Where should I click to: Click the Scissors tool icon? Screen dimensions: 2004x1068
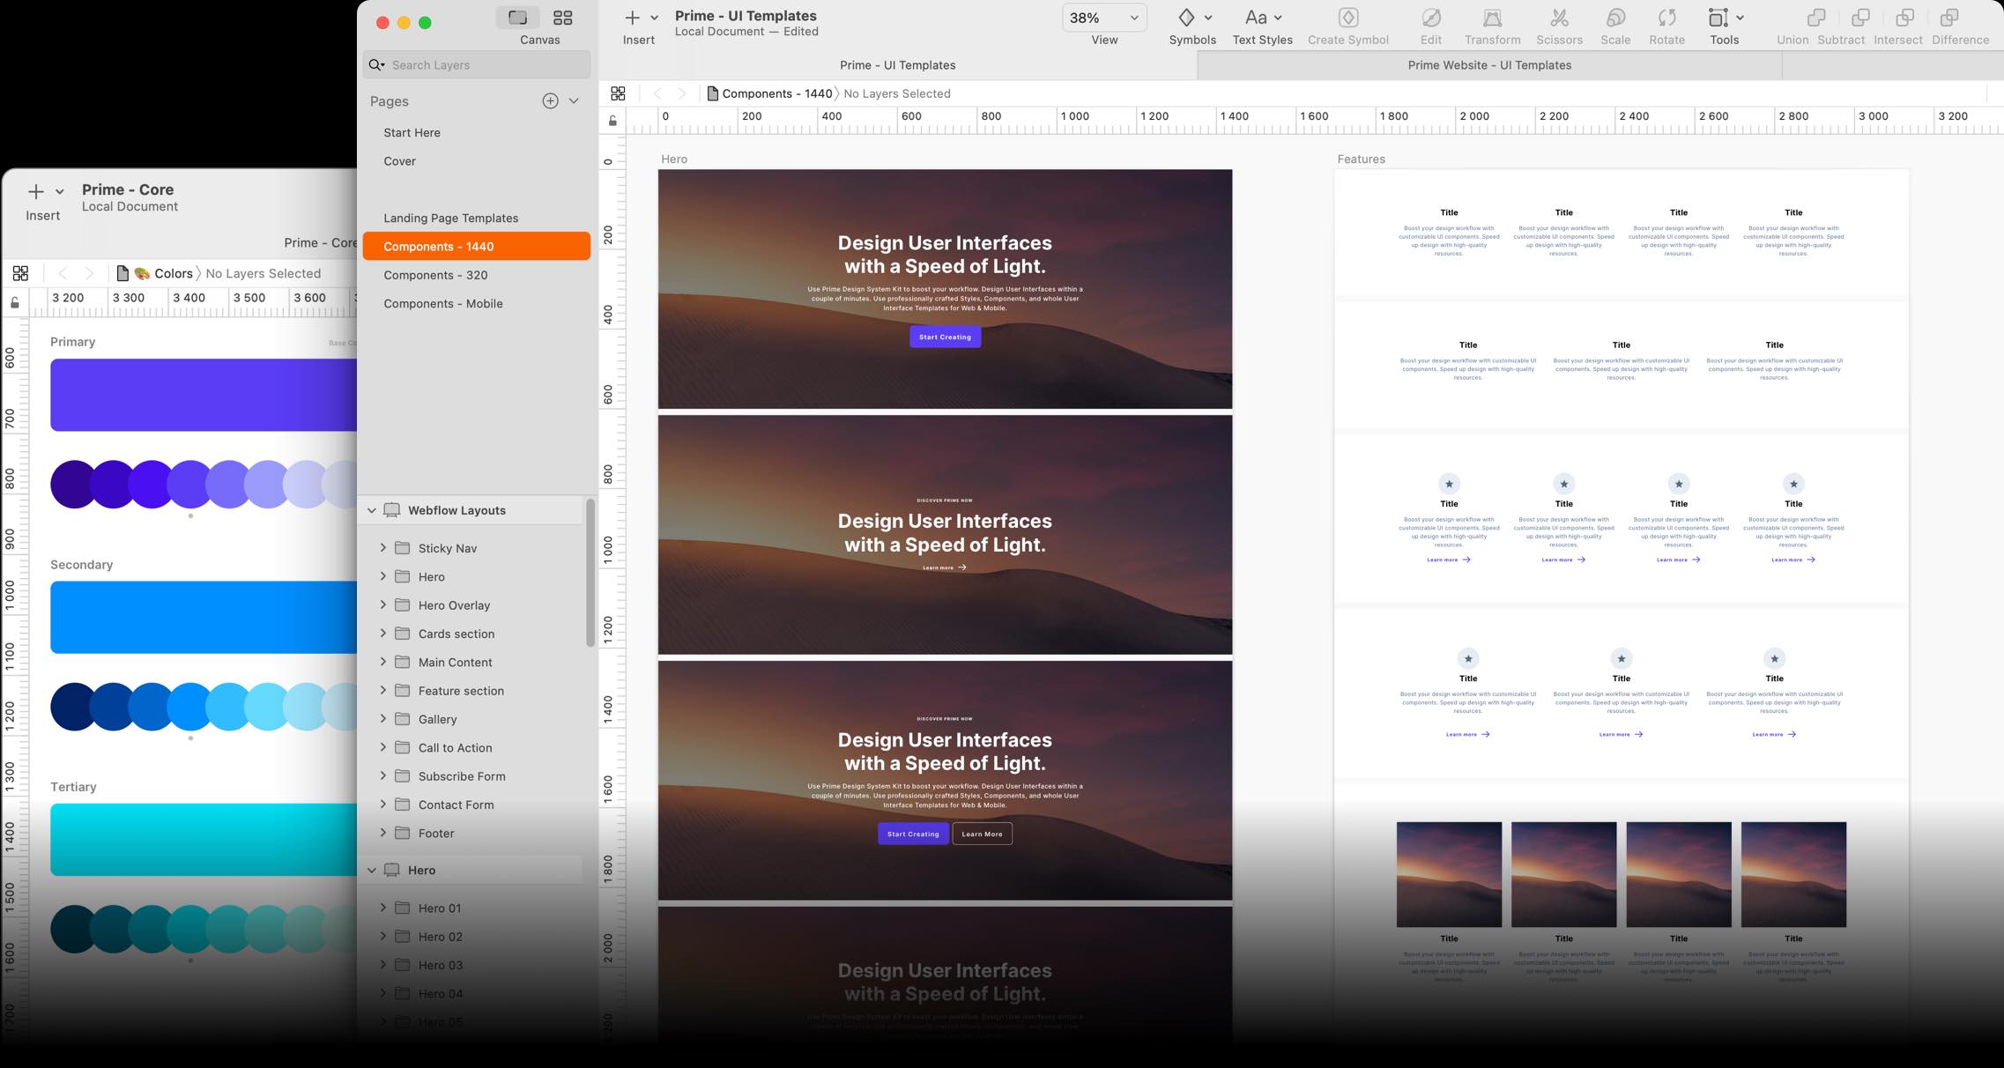tap(1559, 19)
